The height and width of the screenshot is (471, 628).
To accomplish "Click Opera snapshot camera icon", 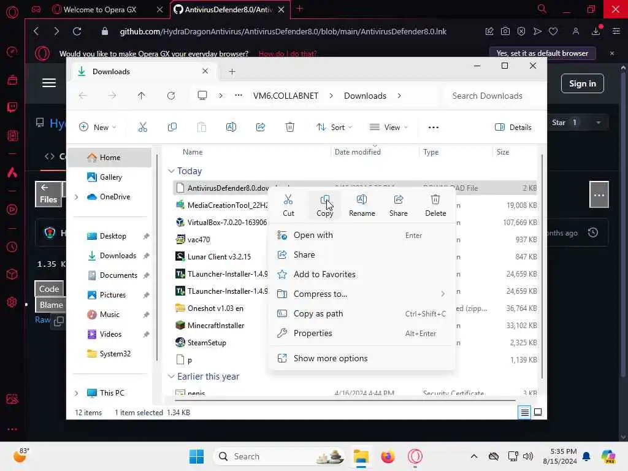I will click(505, 31).
